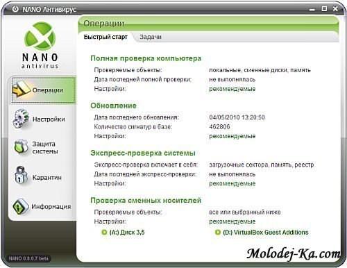This screenshot has width=347, height=268.
Task: Click the text все или выбранный ниже
Action: tap(245, 212)
